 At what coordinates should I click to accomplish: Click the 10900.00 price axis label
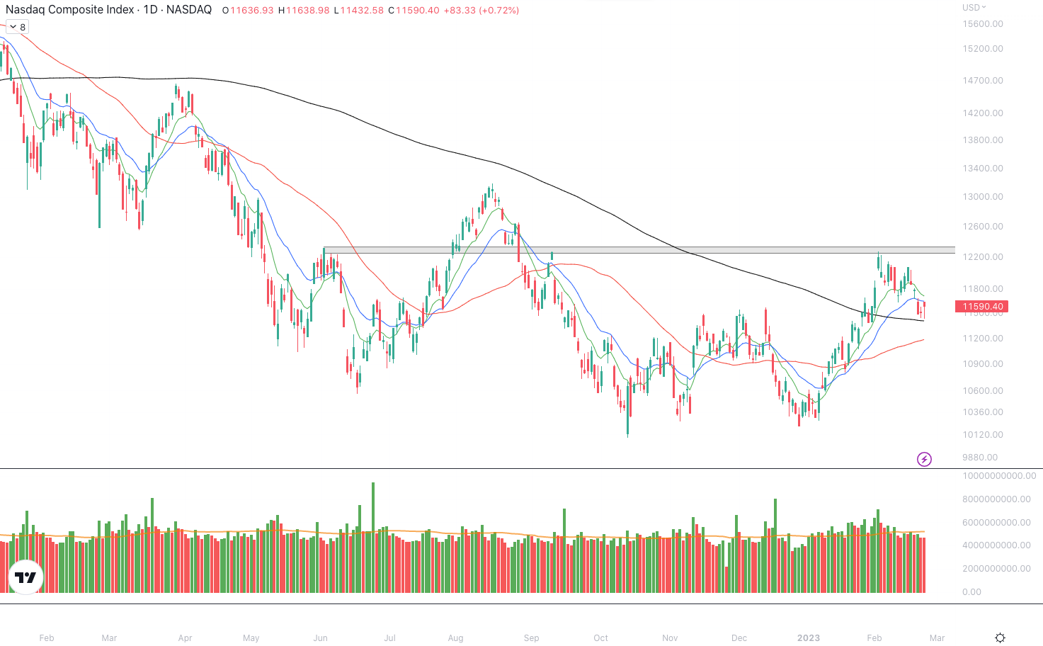[x=983, y=364]
